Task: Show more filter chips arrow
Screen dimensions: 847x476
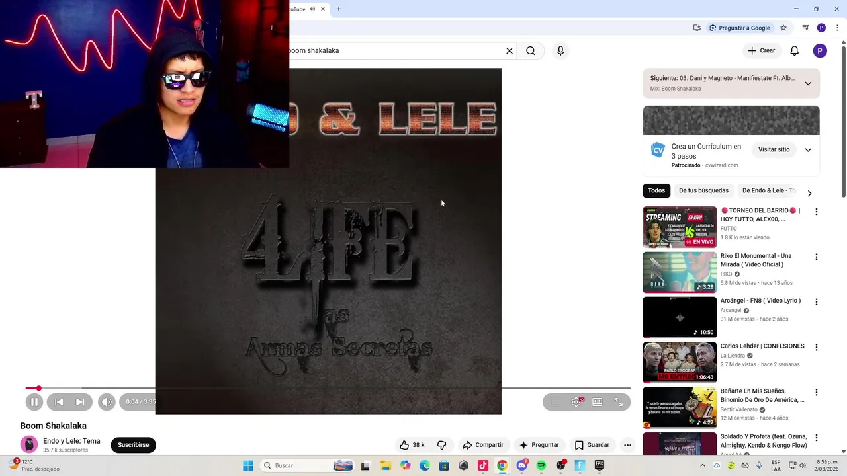Action: [809, 193]
